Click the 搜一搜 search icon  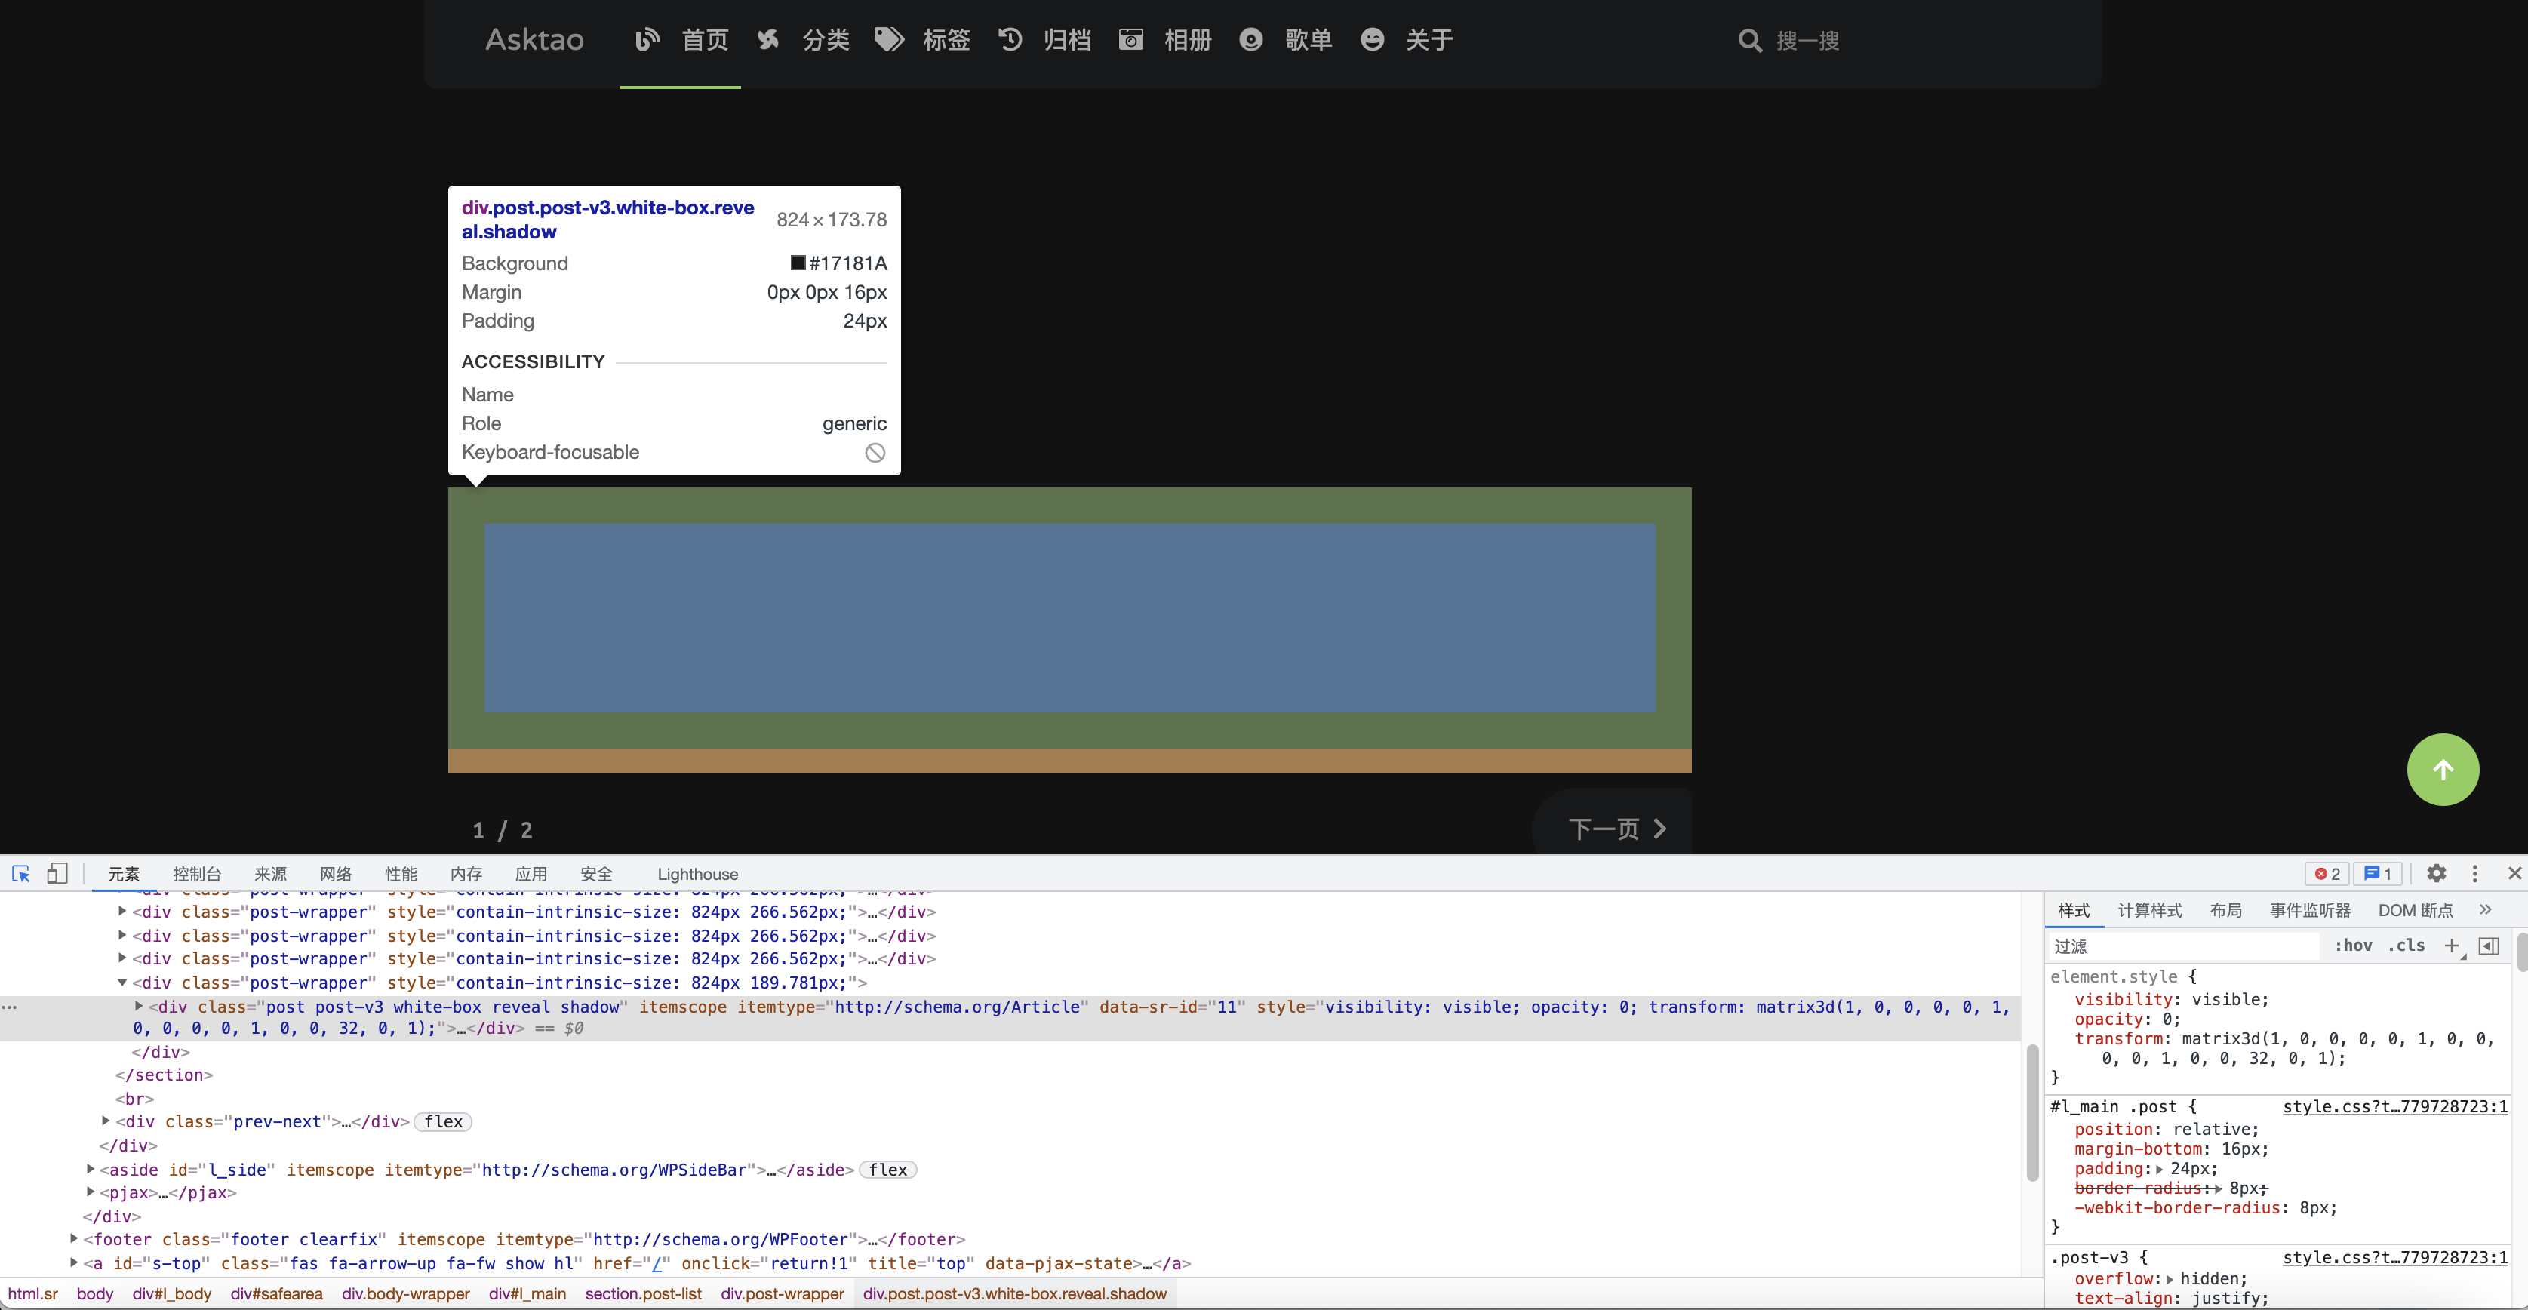[x=1750, y=40]
